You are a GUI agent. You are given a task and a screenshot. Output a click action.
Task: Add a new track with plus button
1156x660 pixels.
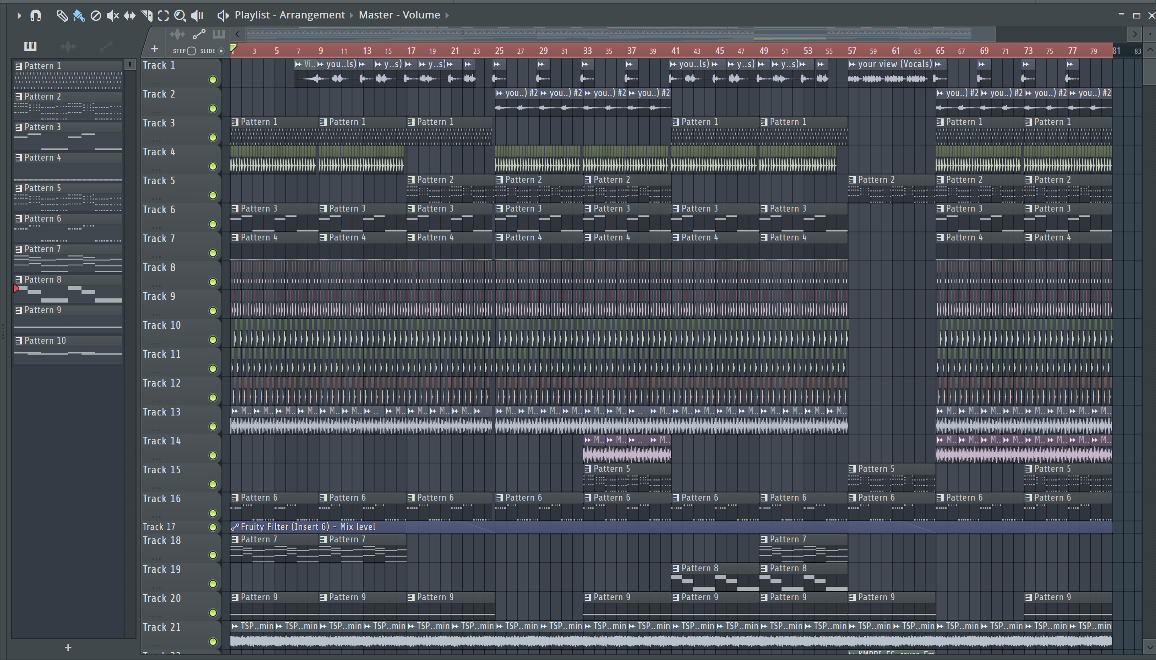(154, 49)
